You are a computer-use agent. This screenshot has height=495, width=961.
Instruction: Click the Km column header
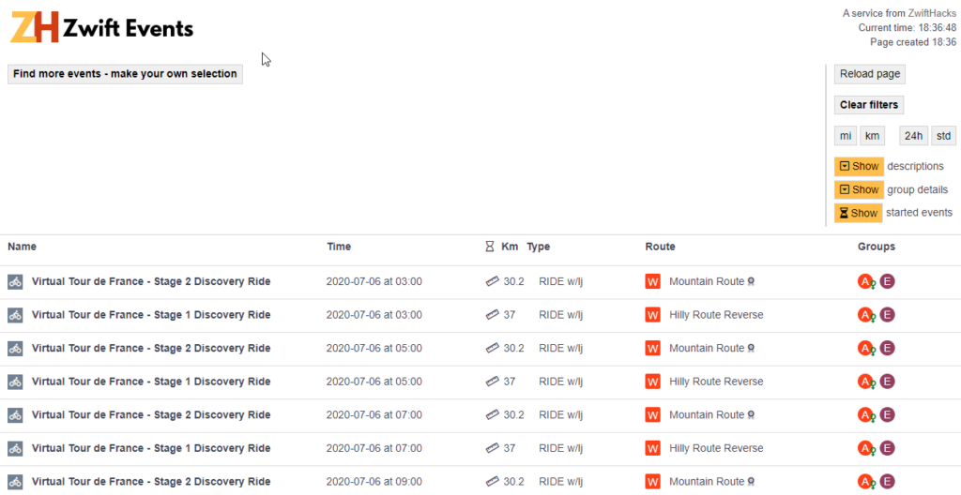(x=510, y=247)
